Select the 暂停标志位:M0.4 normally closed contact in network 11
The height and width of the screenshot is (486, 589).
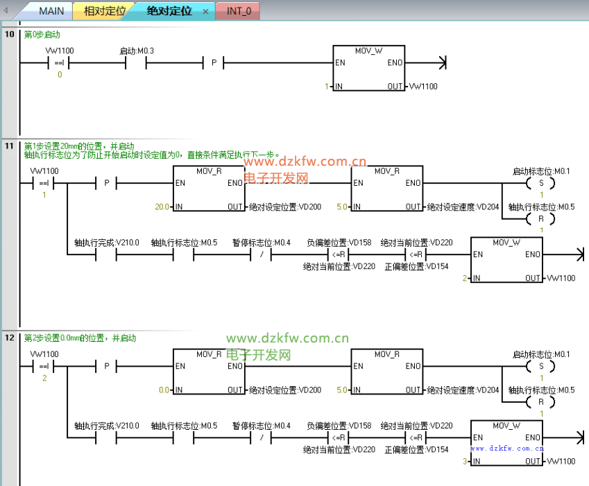point(262,254)
